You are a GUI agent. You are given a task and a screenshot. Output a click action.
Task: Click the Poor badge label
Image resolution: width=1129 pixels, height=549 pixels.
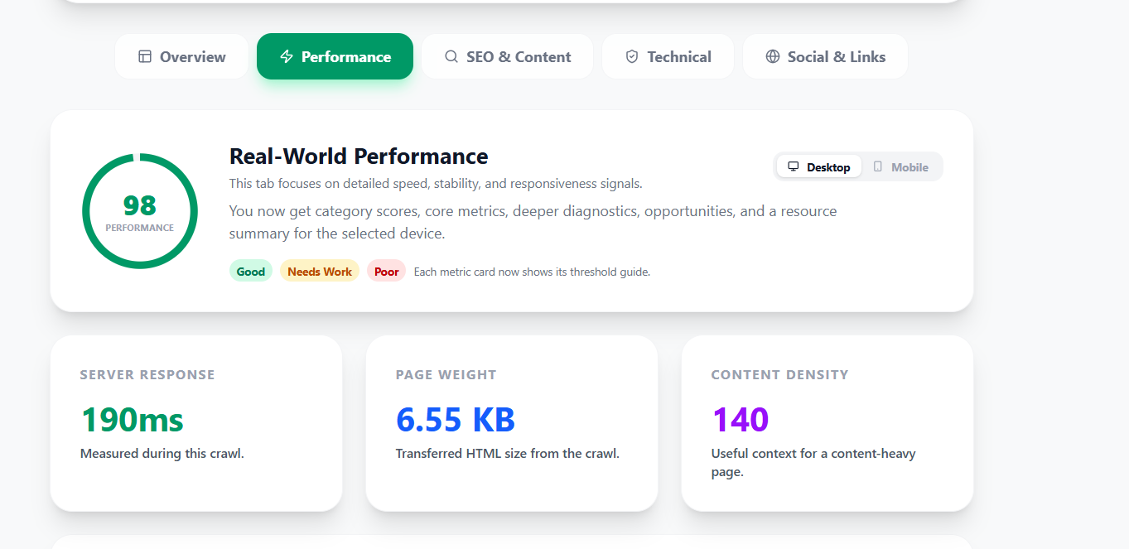click(386, 271)
